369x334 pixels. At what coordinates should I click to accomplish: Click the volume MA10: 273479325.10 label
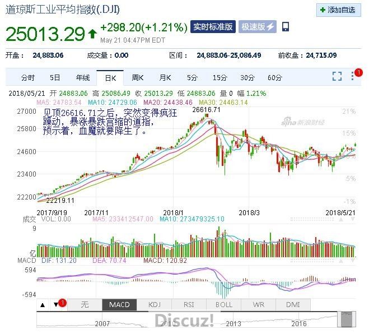tap(192, 219)
